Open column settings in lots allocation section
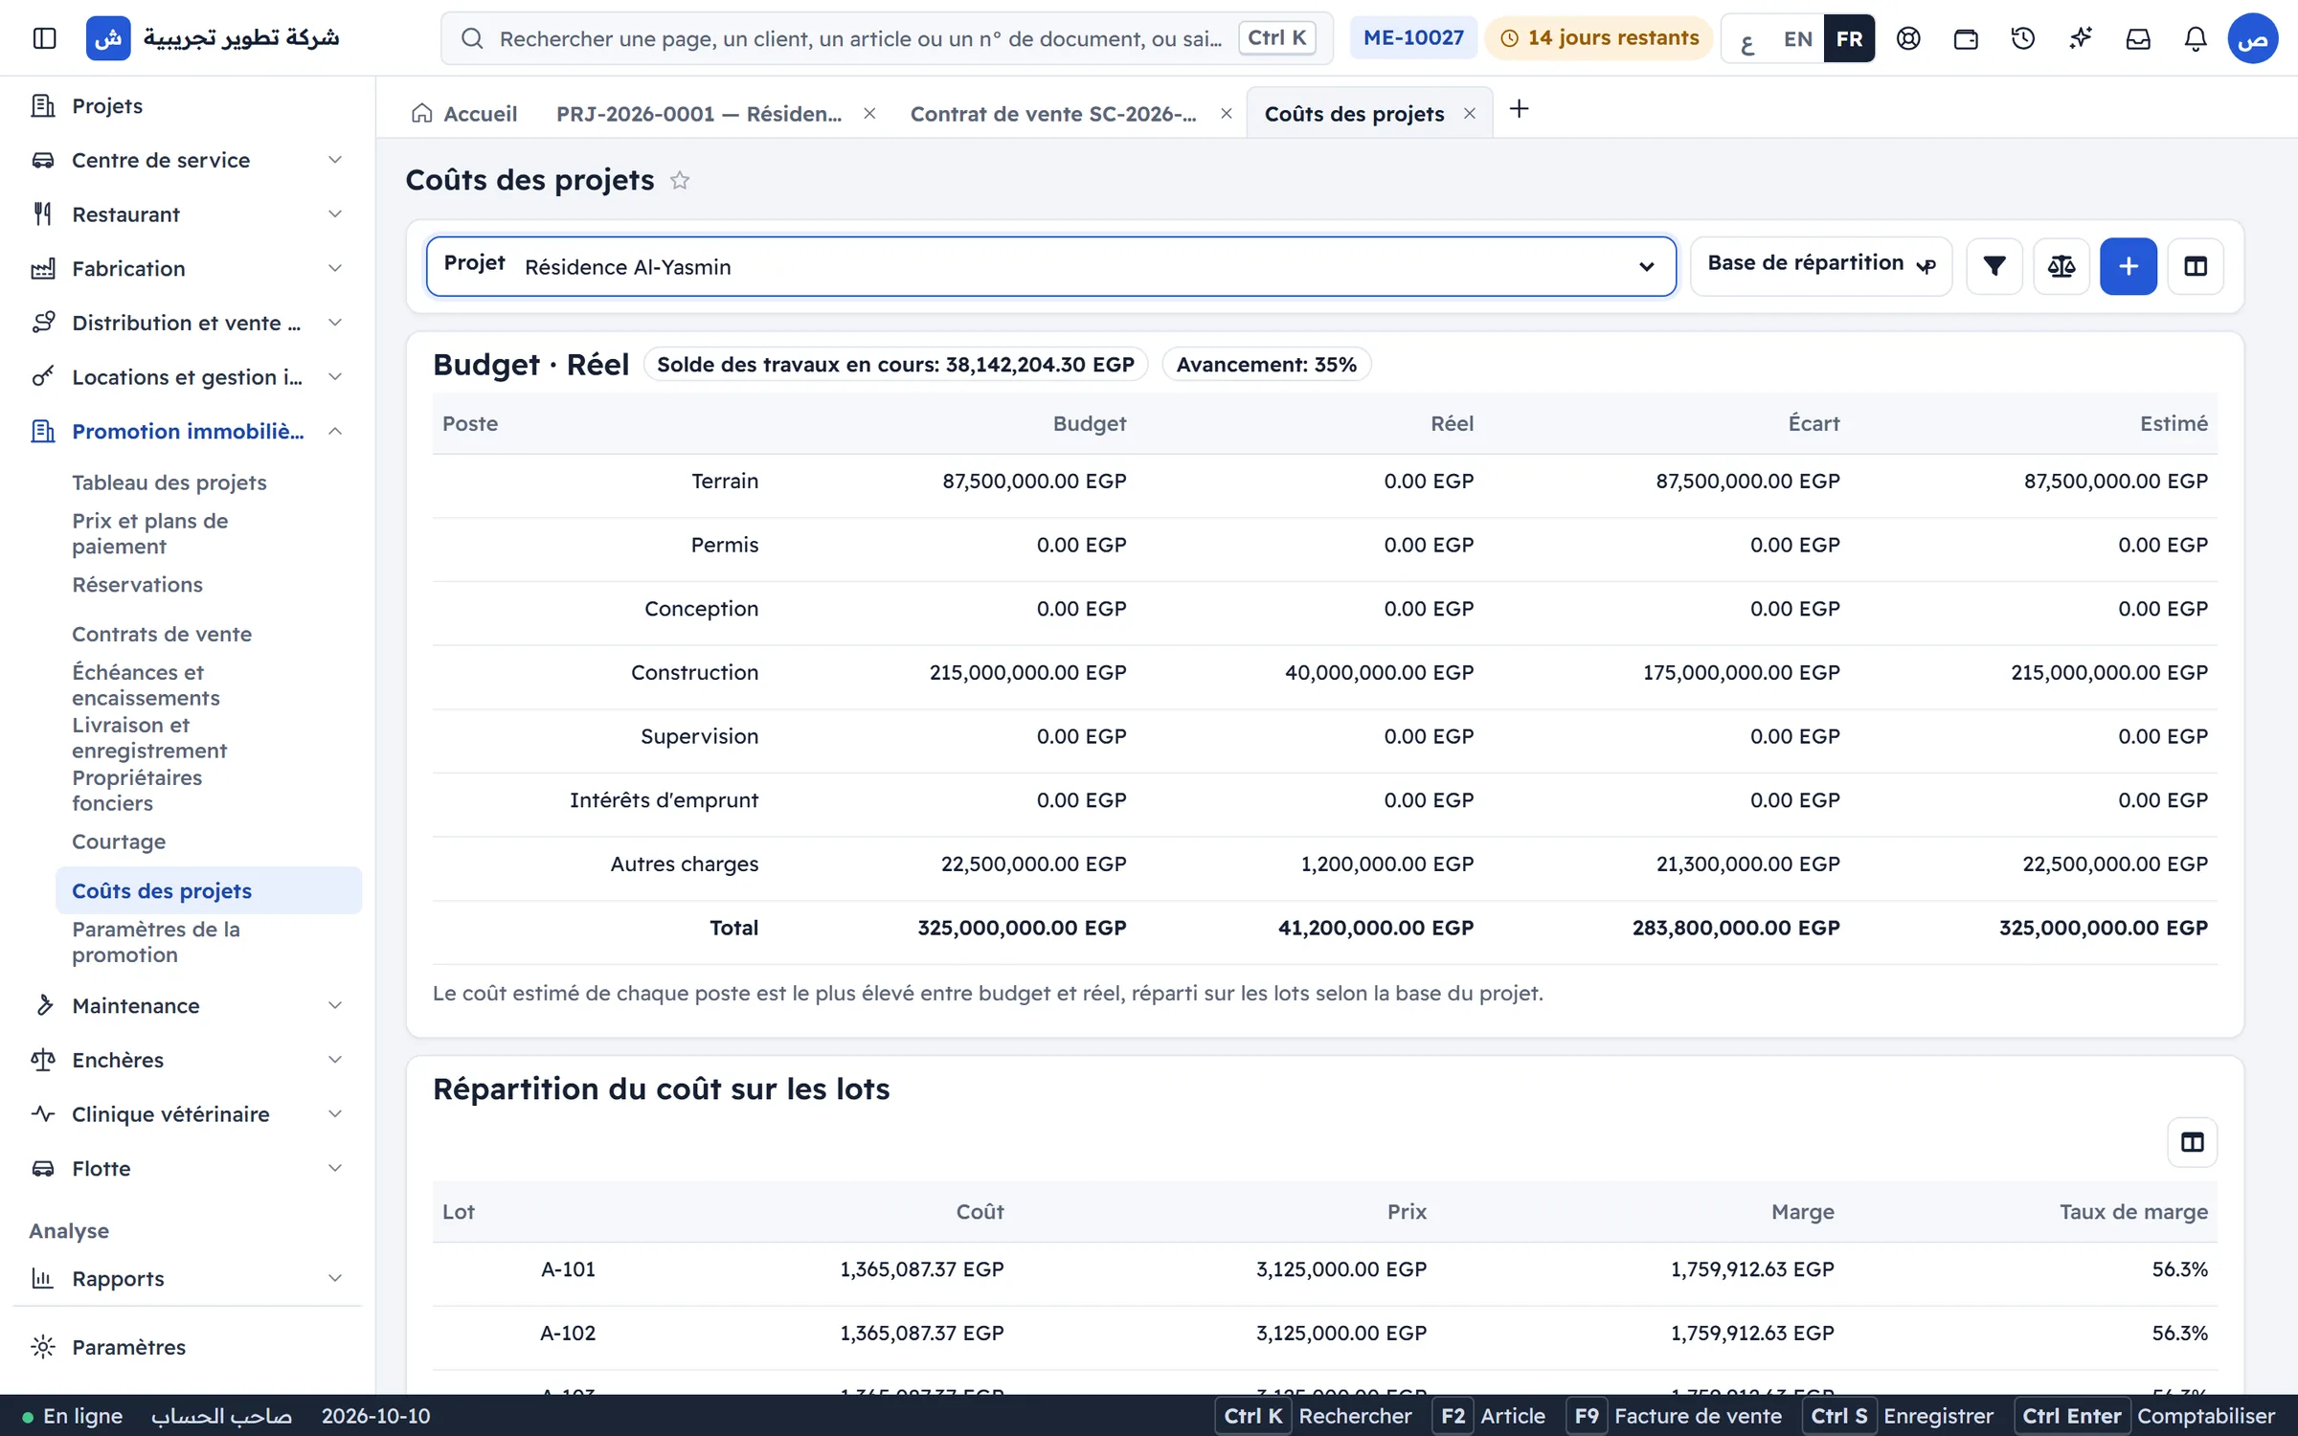 [x=2193, y=1142]
